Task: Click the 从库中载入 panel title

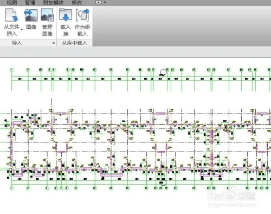Action: pyautogui.click(x=74, y=43)
